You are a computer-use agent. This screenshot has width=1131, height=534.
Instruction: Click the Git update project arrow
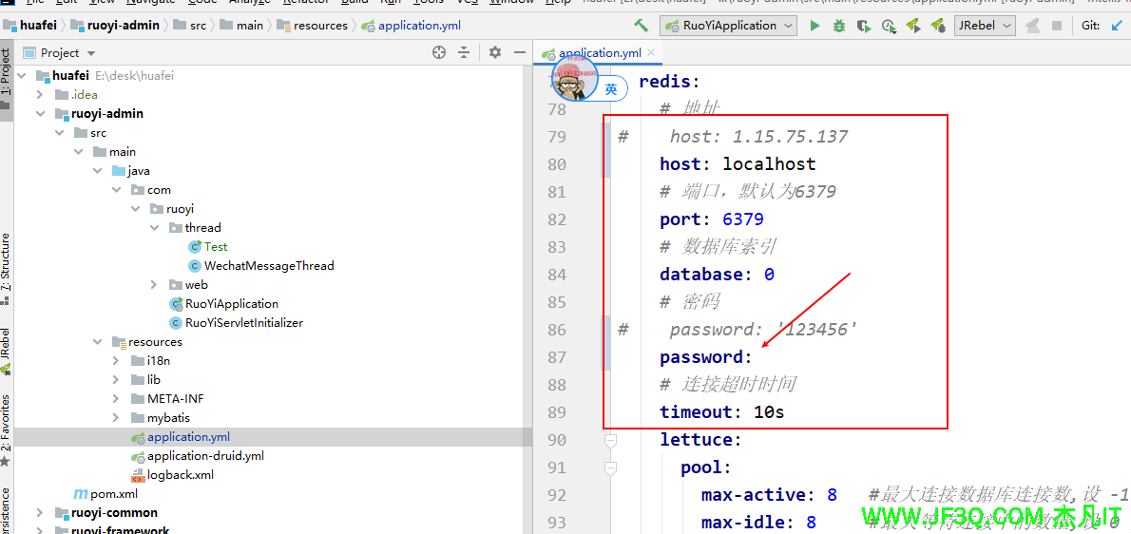click(1114, 26)
